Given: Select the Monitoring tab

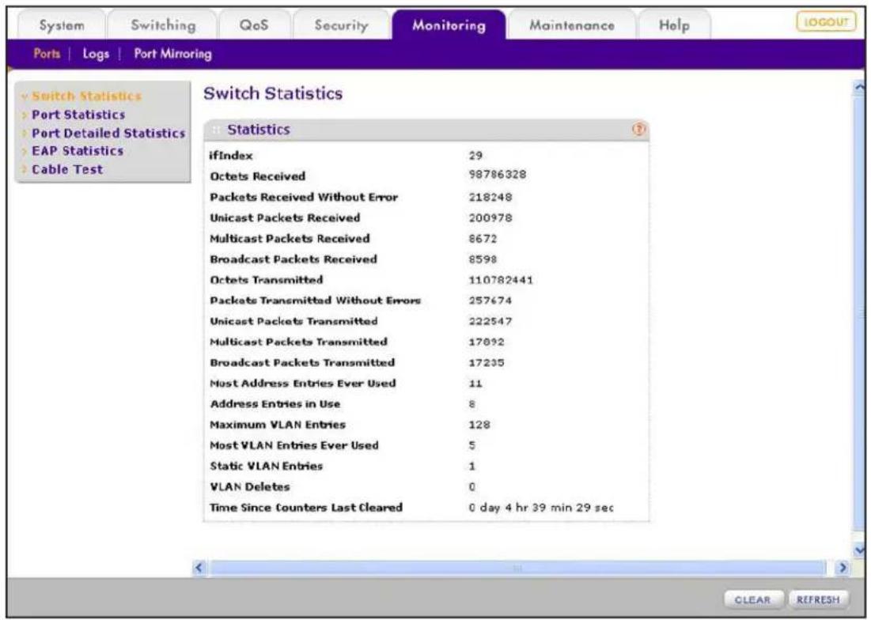Looking at the screenshot, I should [x=449, y=25].
